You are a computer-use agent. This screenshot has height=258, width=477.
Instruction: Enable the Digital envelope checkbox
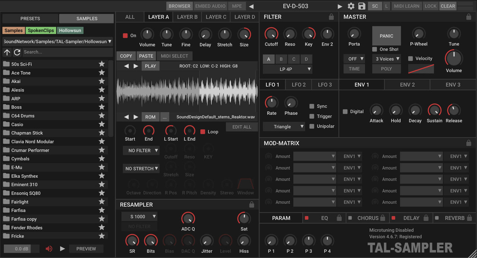345,111
